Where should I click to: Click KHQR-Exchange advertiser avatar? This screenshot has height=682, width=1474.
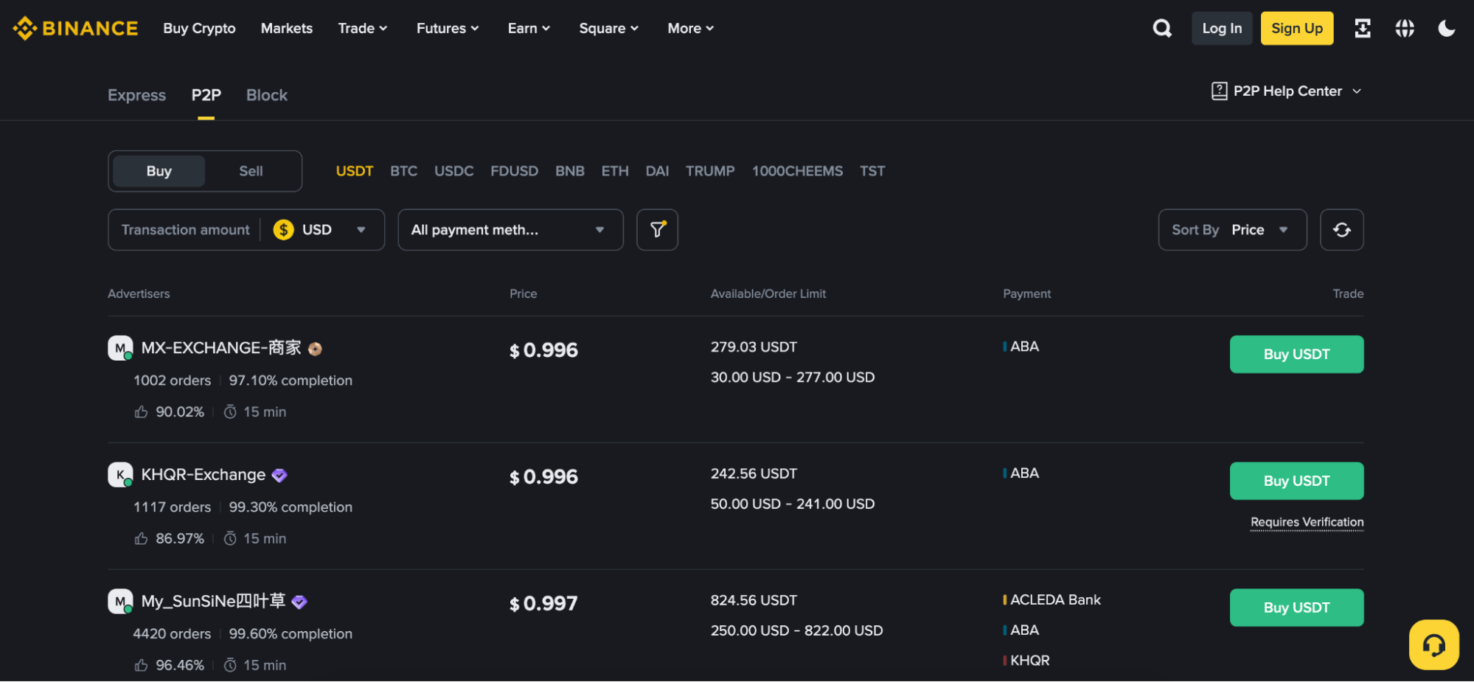(120, 475)
